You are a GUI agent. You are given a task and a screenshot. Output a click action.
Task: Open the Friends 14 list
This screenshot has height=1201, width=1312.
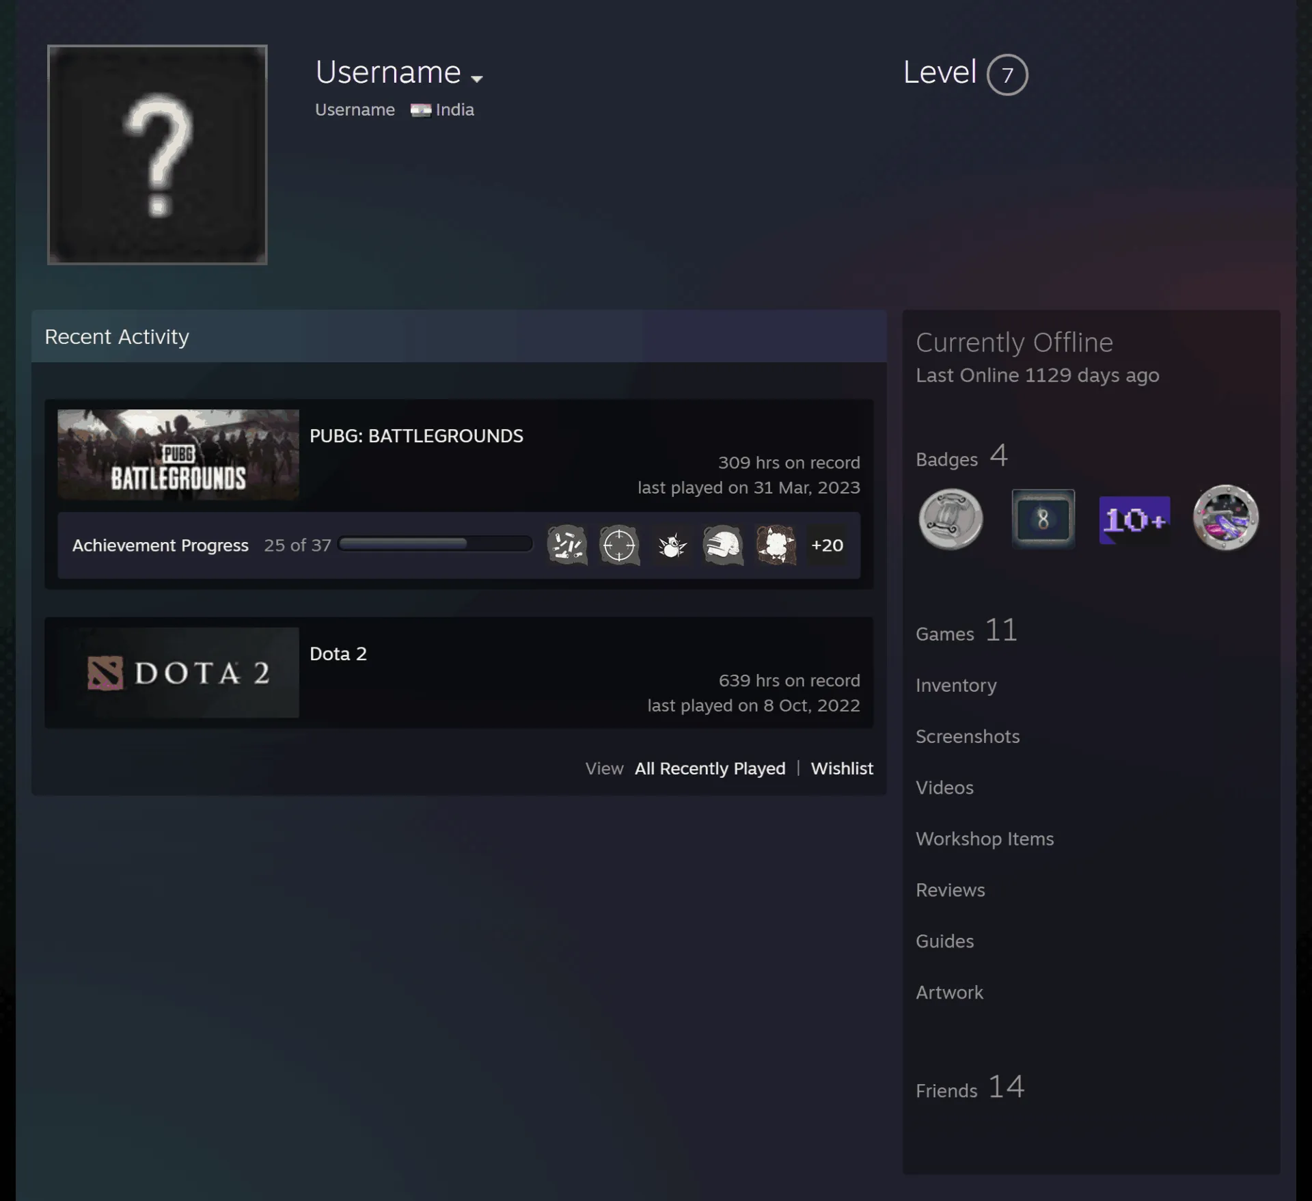(970, 1087)
